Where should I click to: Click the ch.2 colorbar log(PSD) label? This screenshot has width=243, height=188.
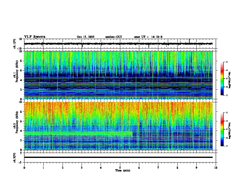[x=230, y=131]
